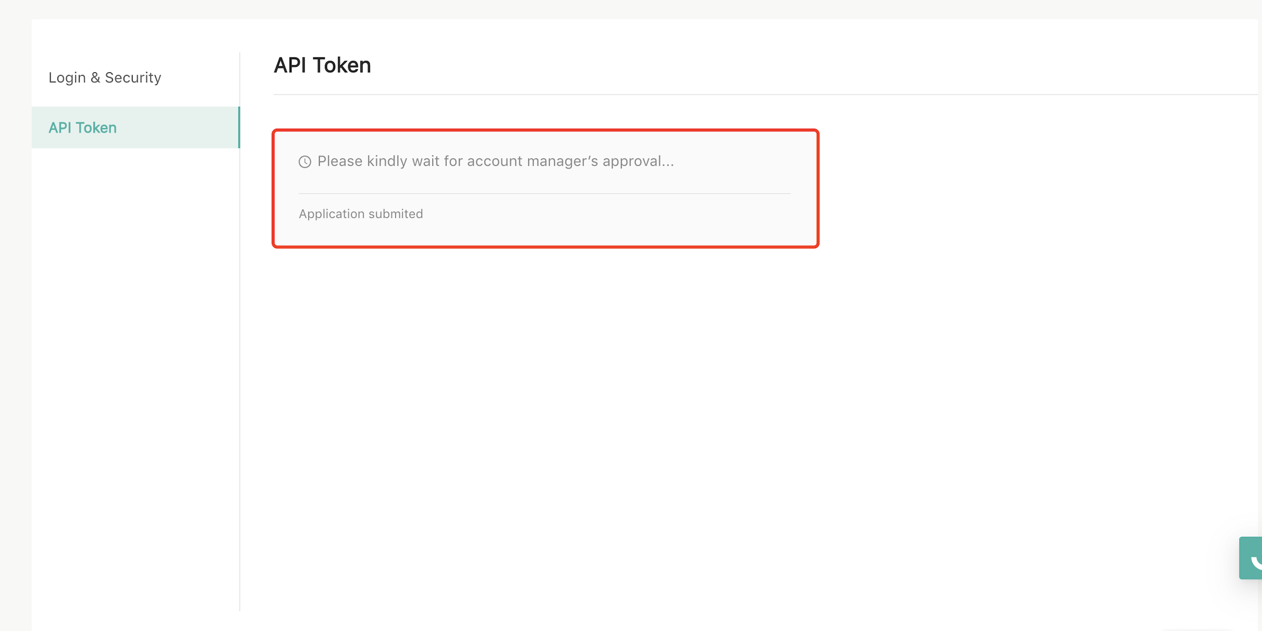Click the account manager's approval message
Image resolution: width=1262 pixels, height=631 pixels.
495,161
